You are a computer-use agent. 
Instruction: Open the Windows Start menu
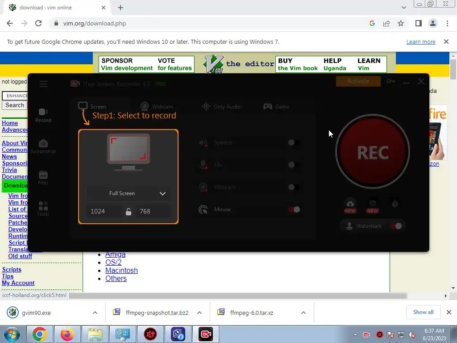pyautogui.click(x=12, y=334)
